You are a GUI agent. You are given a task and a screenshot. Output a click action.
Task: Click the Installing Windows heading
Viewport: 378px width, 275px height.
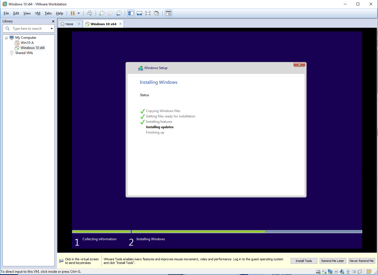(x=158, y=82)
